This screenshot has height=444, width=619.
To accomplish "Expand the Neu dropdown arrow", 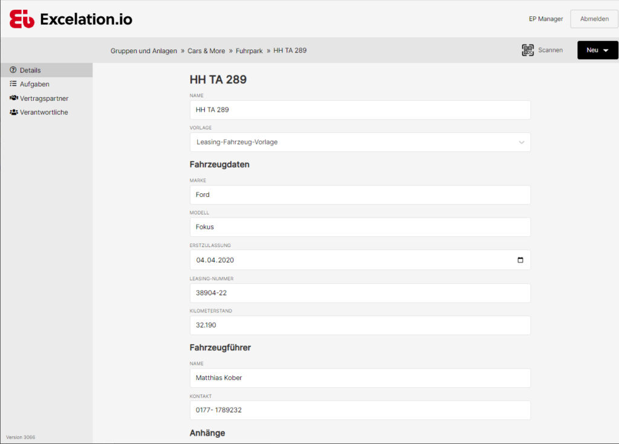I will coord(607,50).
